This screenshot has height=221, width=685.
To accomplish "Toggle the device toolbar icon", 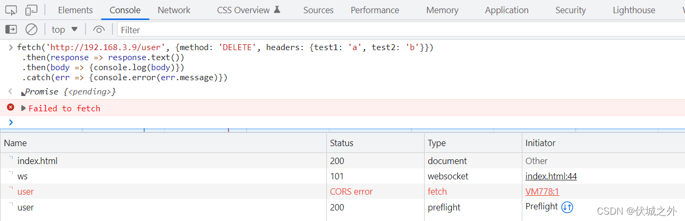I will [31, 10].
